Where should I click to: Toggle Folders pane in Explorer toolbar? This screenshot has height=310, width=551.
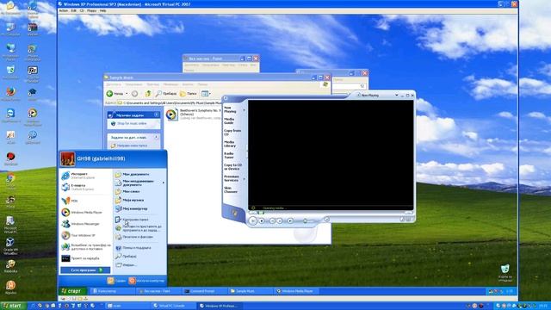coord(188,94)
